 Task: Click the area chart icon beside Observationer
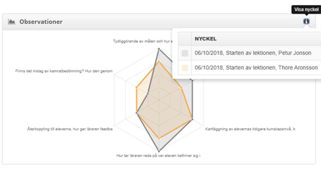12,22
